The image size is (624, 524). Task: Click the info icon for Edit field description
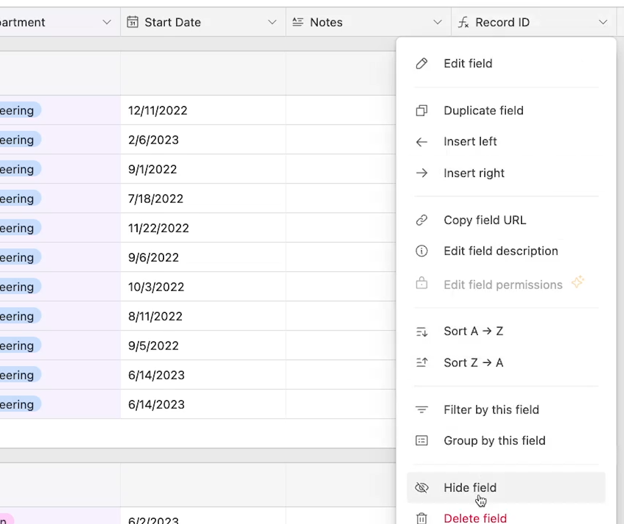(422, 251)
